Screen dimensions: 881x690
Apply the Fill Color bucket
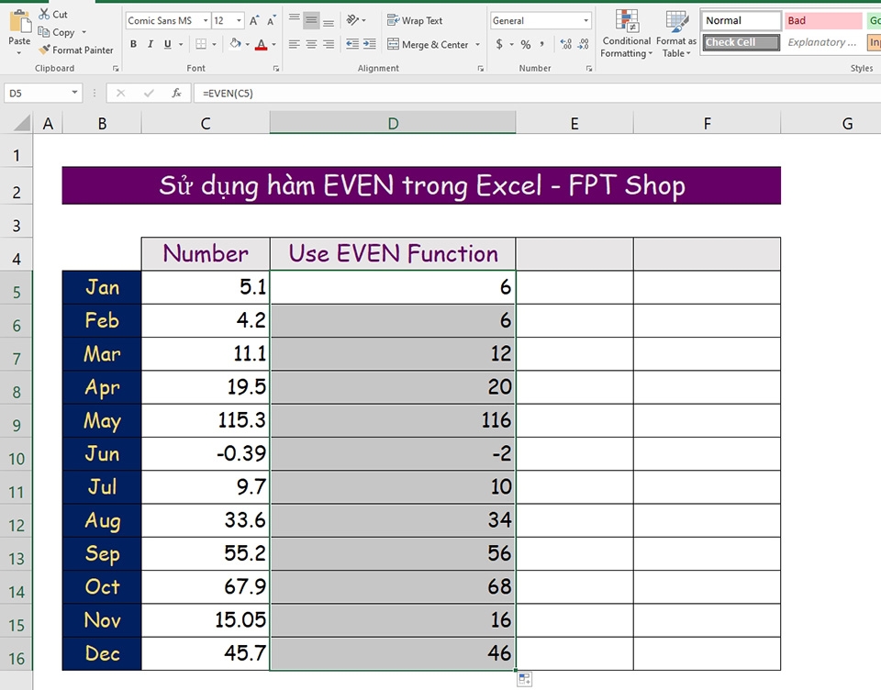point(235,44)
